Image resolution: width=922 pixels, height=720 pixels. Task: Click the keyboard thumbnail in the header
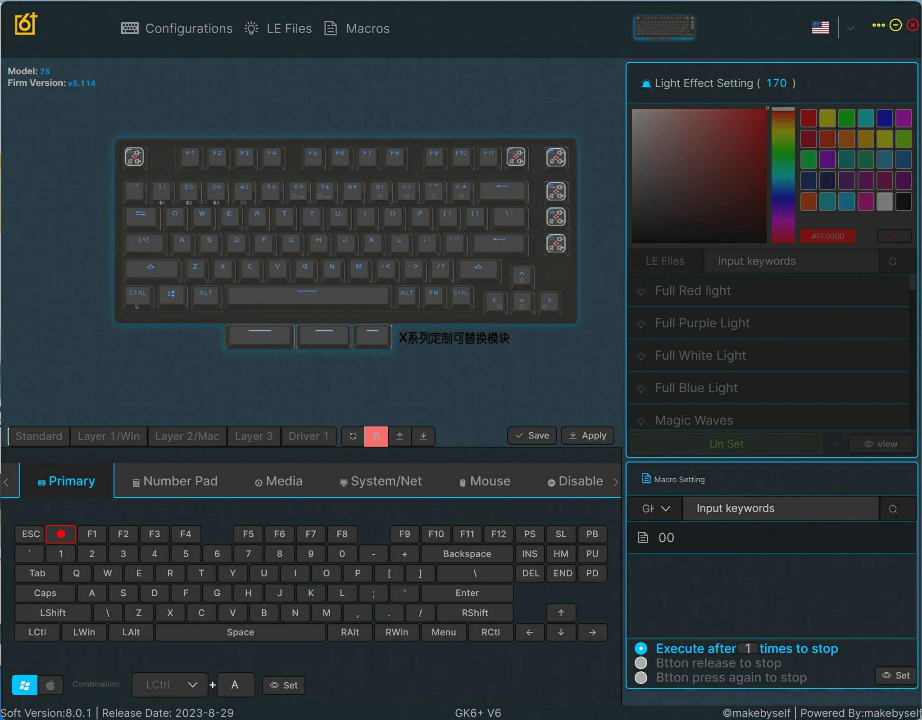pos(664,27)
